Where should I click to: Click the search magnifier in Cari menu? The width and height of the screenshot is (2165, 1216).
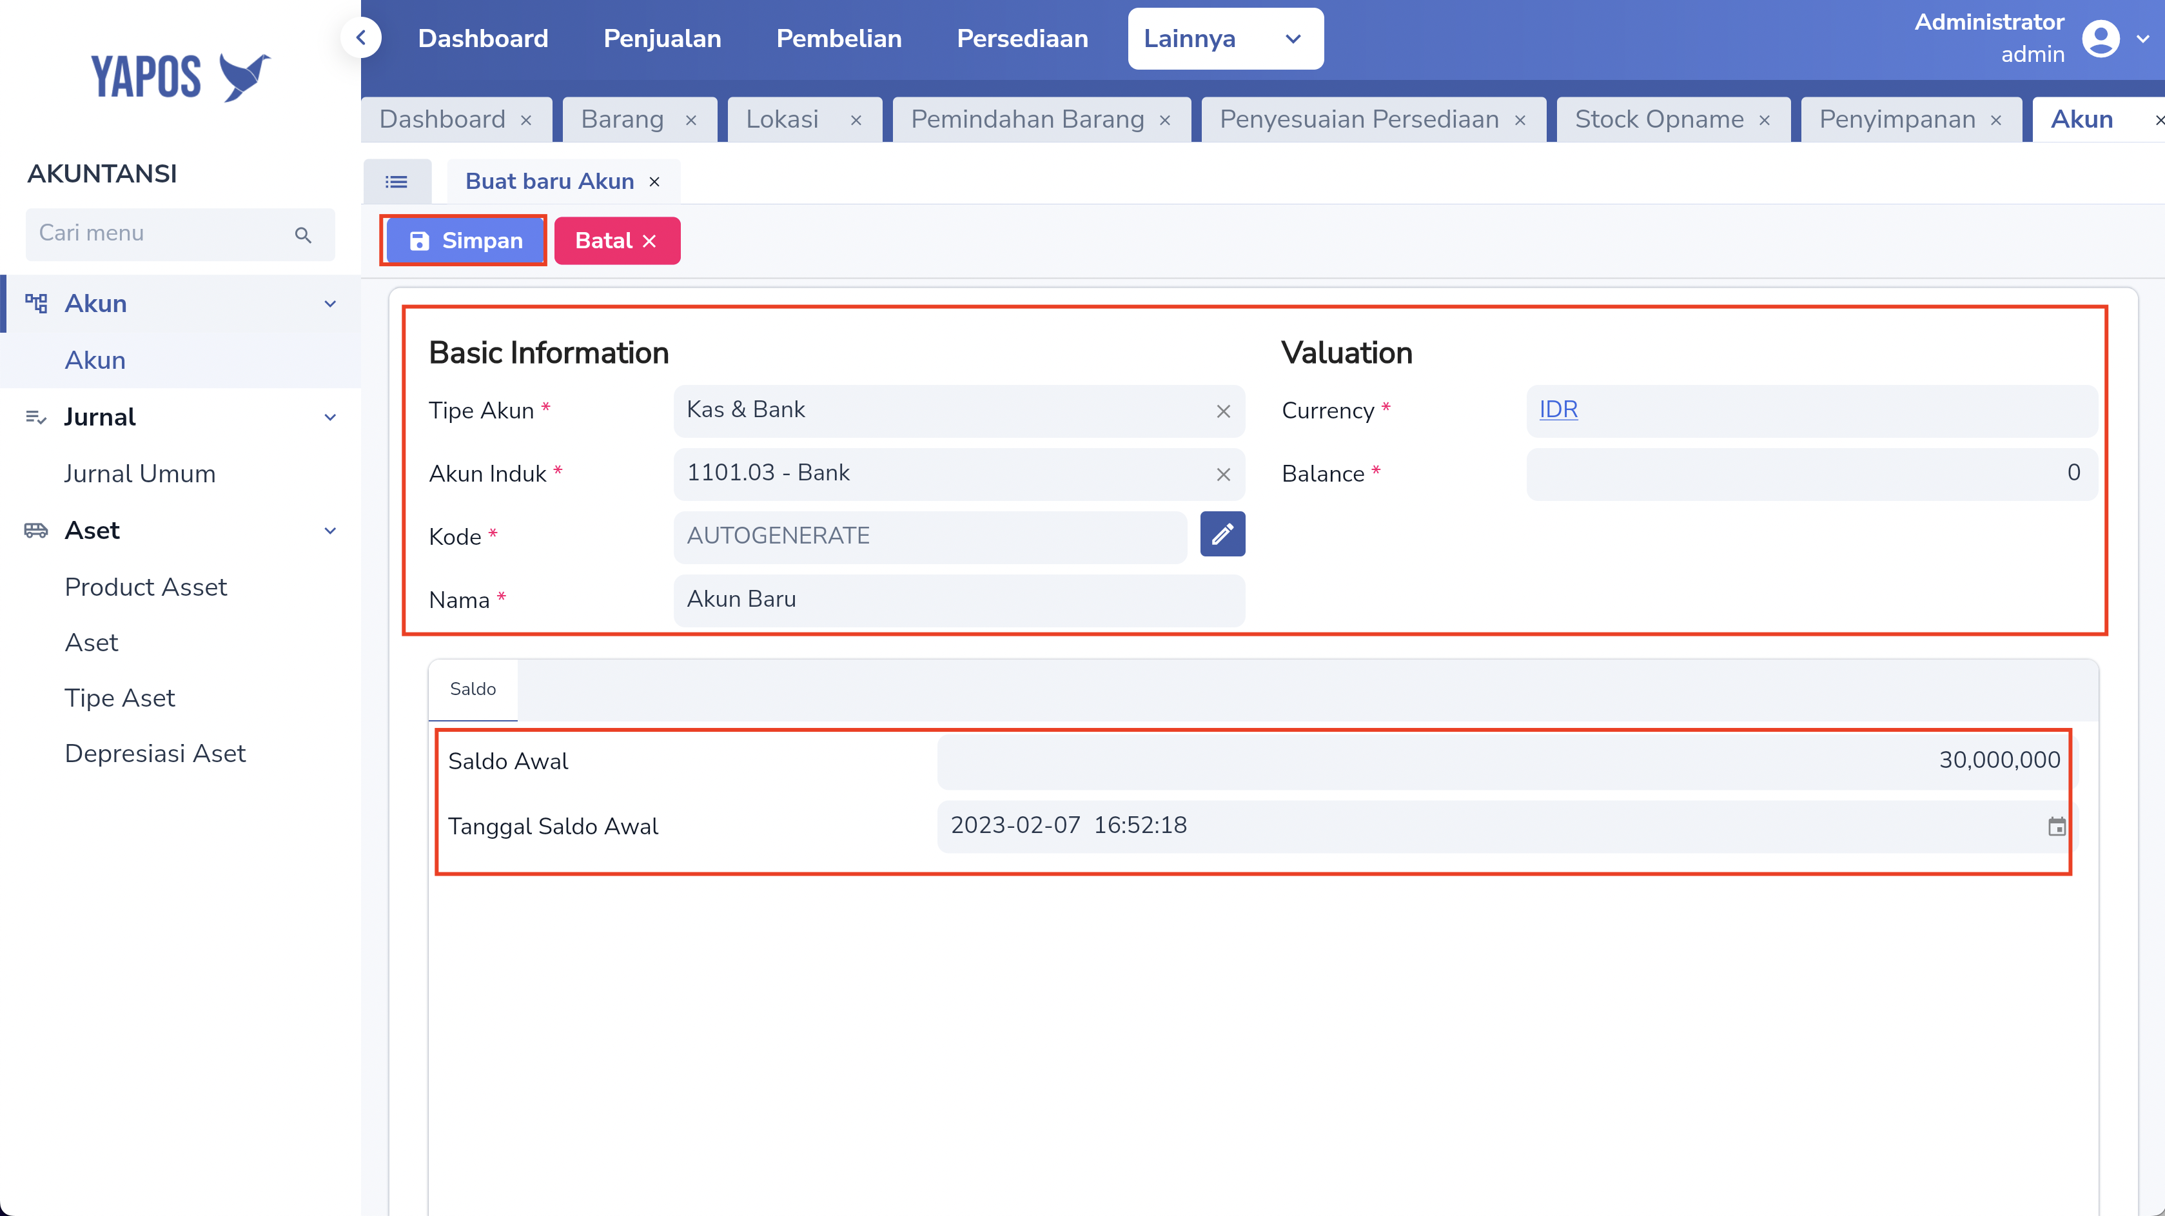pos(304,235)
